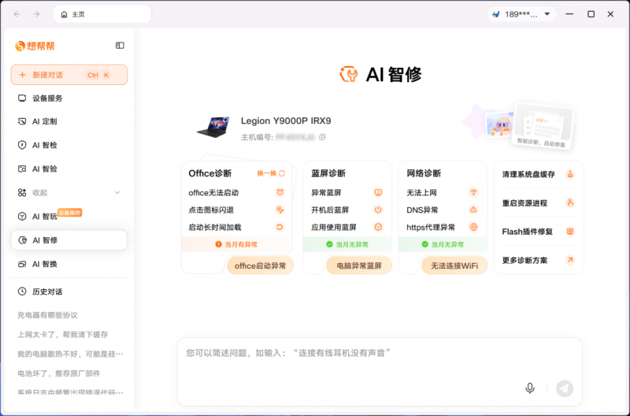Select AI 智修 in sidebar
630x416 pixels.
pos(69,240)
